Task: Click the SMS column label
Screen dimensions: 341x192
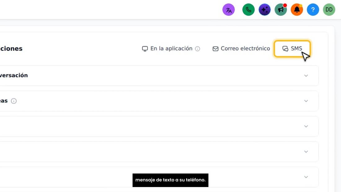Action: tap(296, 48)
